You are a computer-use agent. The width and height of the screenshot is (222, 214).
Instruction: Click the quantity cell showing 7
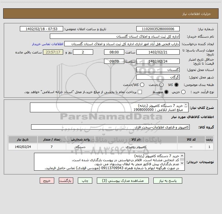(52, 147)
